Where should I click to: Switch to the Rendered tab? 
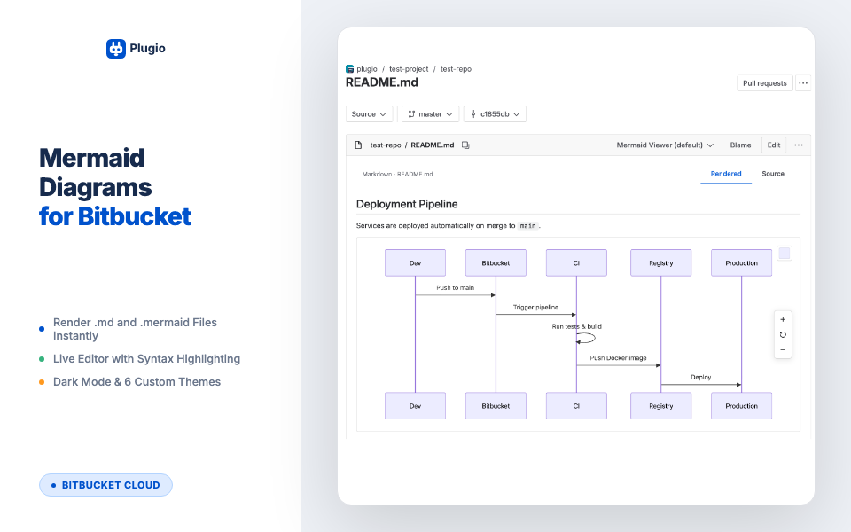point(726,174)
